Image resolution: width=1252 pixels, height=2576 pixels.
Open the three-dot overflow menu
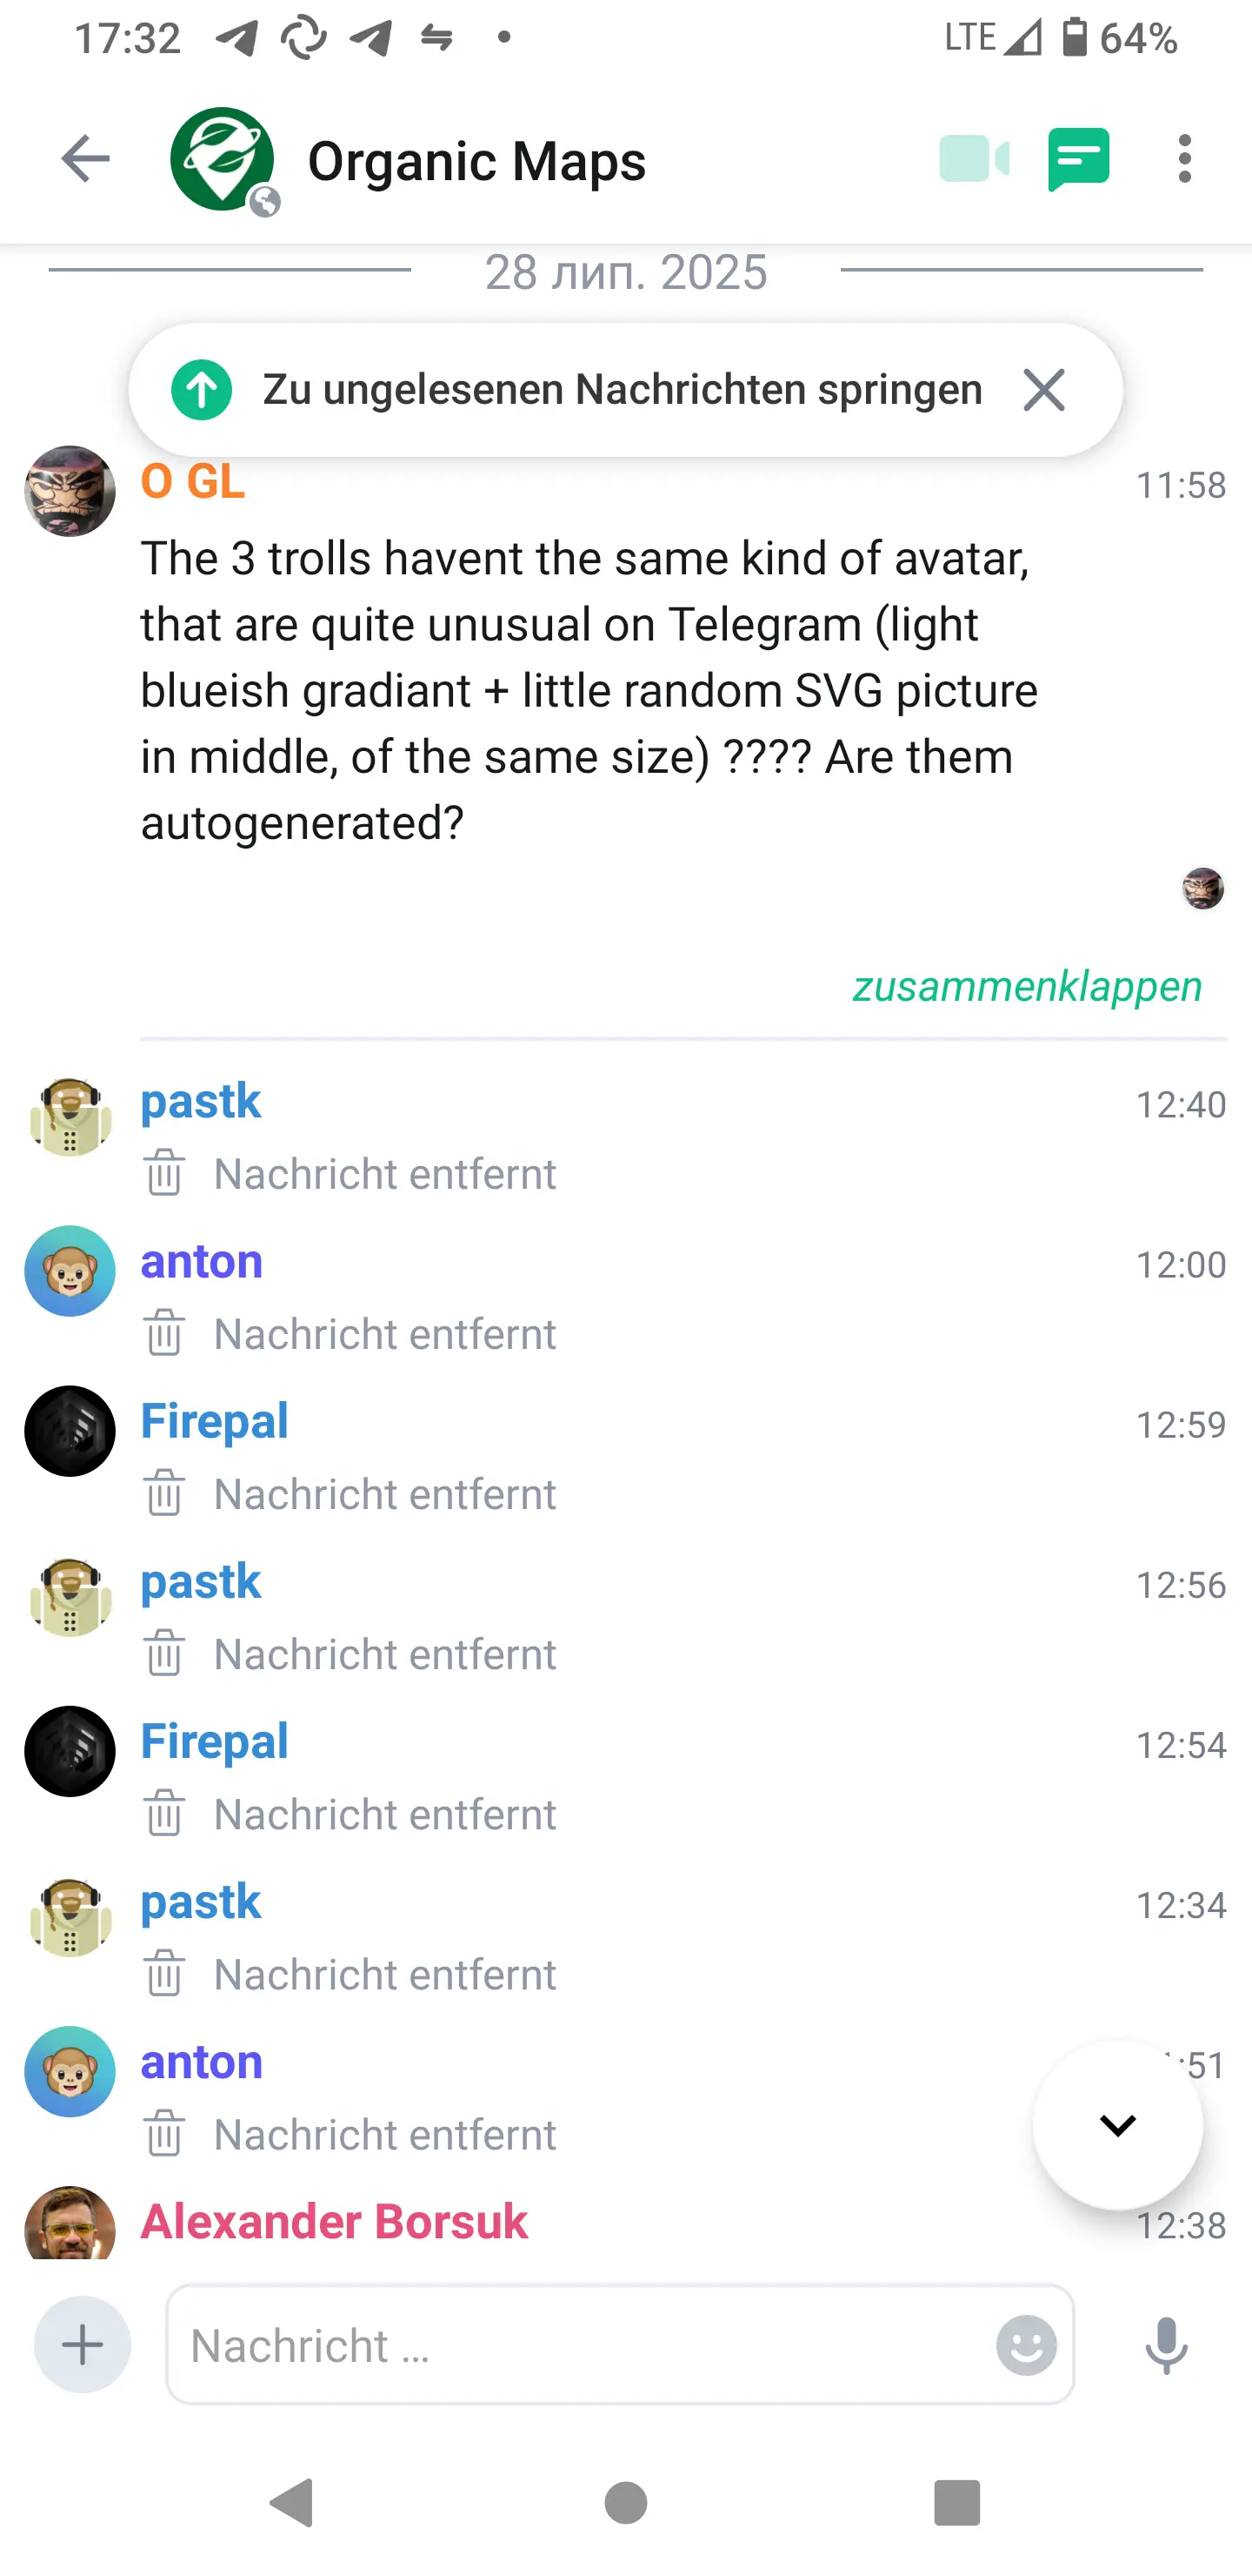[1184, 159]
